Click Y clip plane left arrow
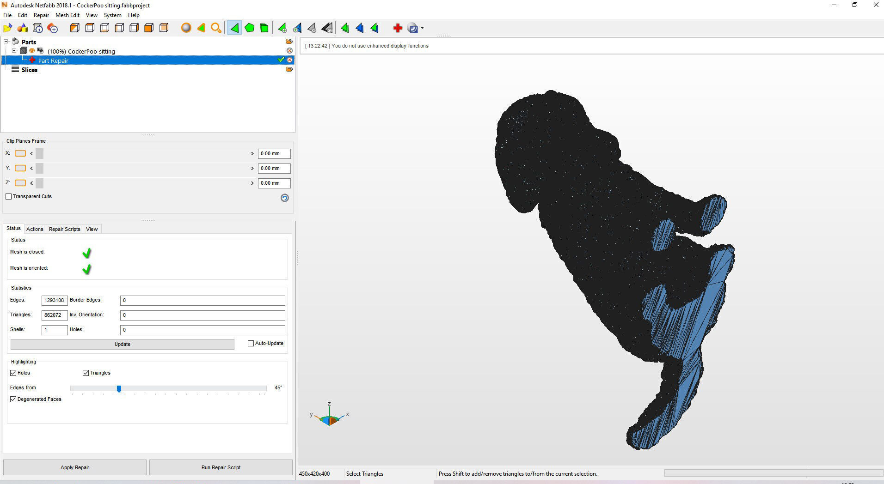The width and height of the screenshot is (884, 484). [x=31, y=168]
